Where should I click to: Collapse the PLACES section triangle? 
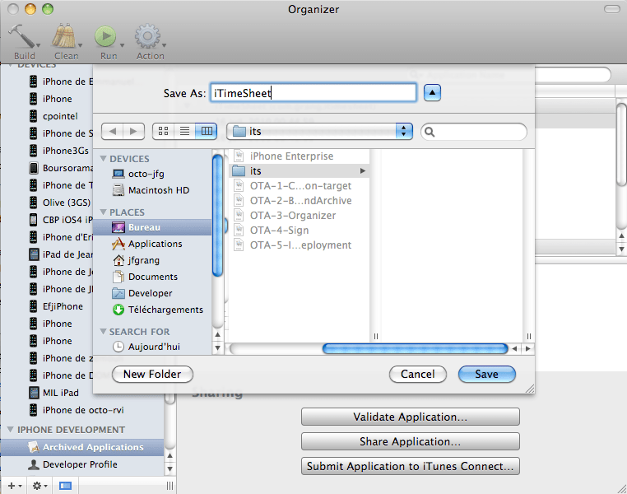[x=104, y=212]
